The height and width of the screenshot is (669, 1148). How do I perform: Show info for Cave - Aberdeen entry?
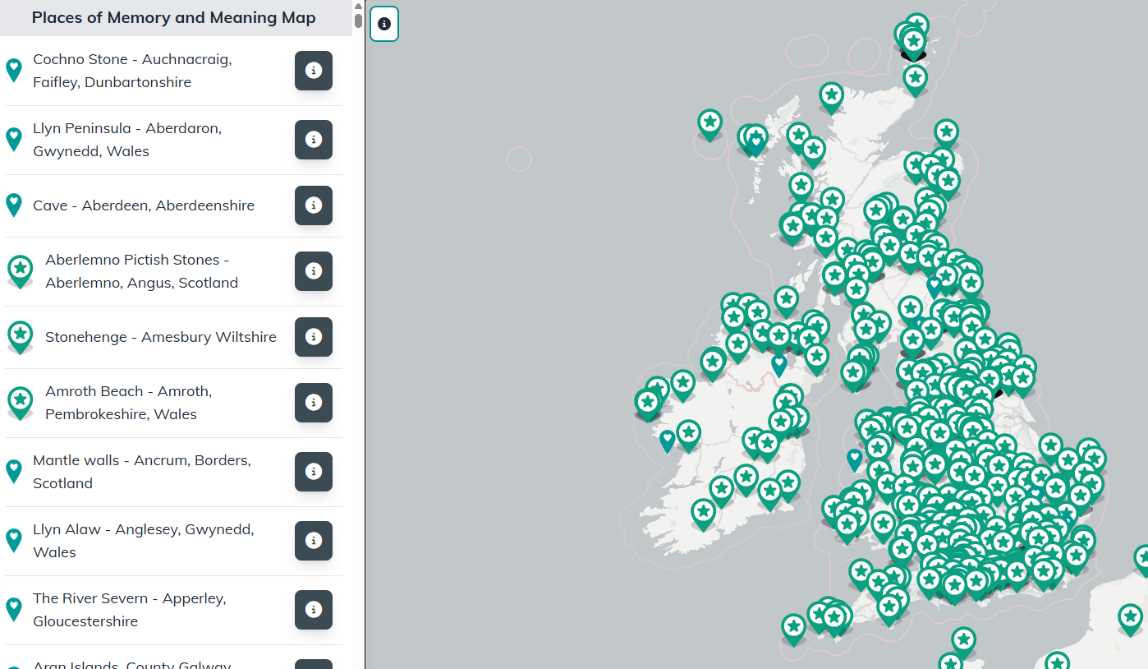[x=313, y=205]
